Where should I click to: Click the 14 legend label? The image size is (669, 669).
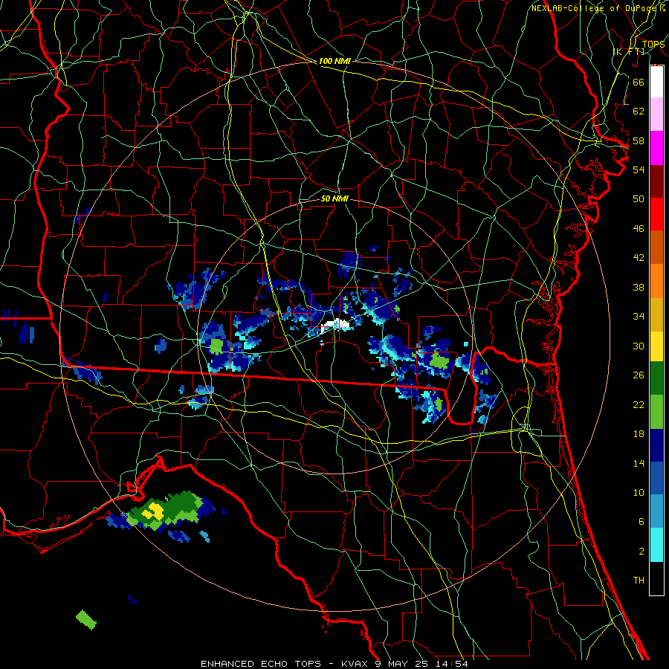tap(639, 463)
